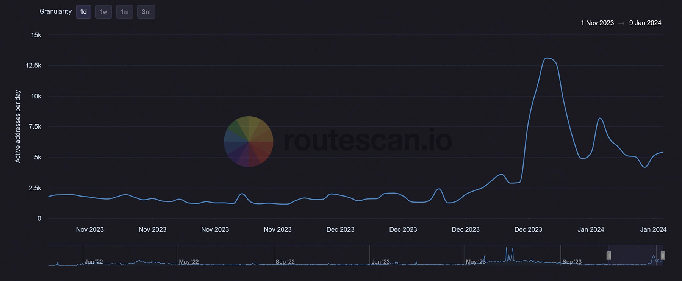Click the right navigator range handle
Image resolution: width=682 pixels, height=281 pixels.
tap(663, 256)
